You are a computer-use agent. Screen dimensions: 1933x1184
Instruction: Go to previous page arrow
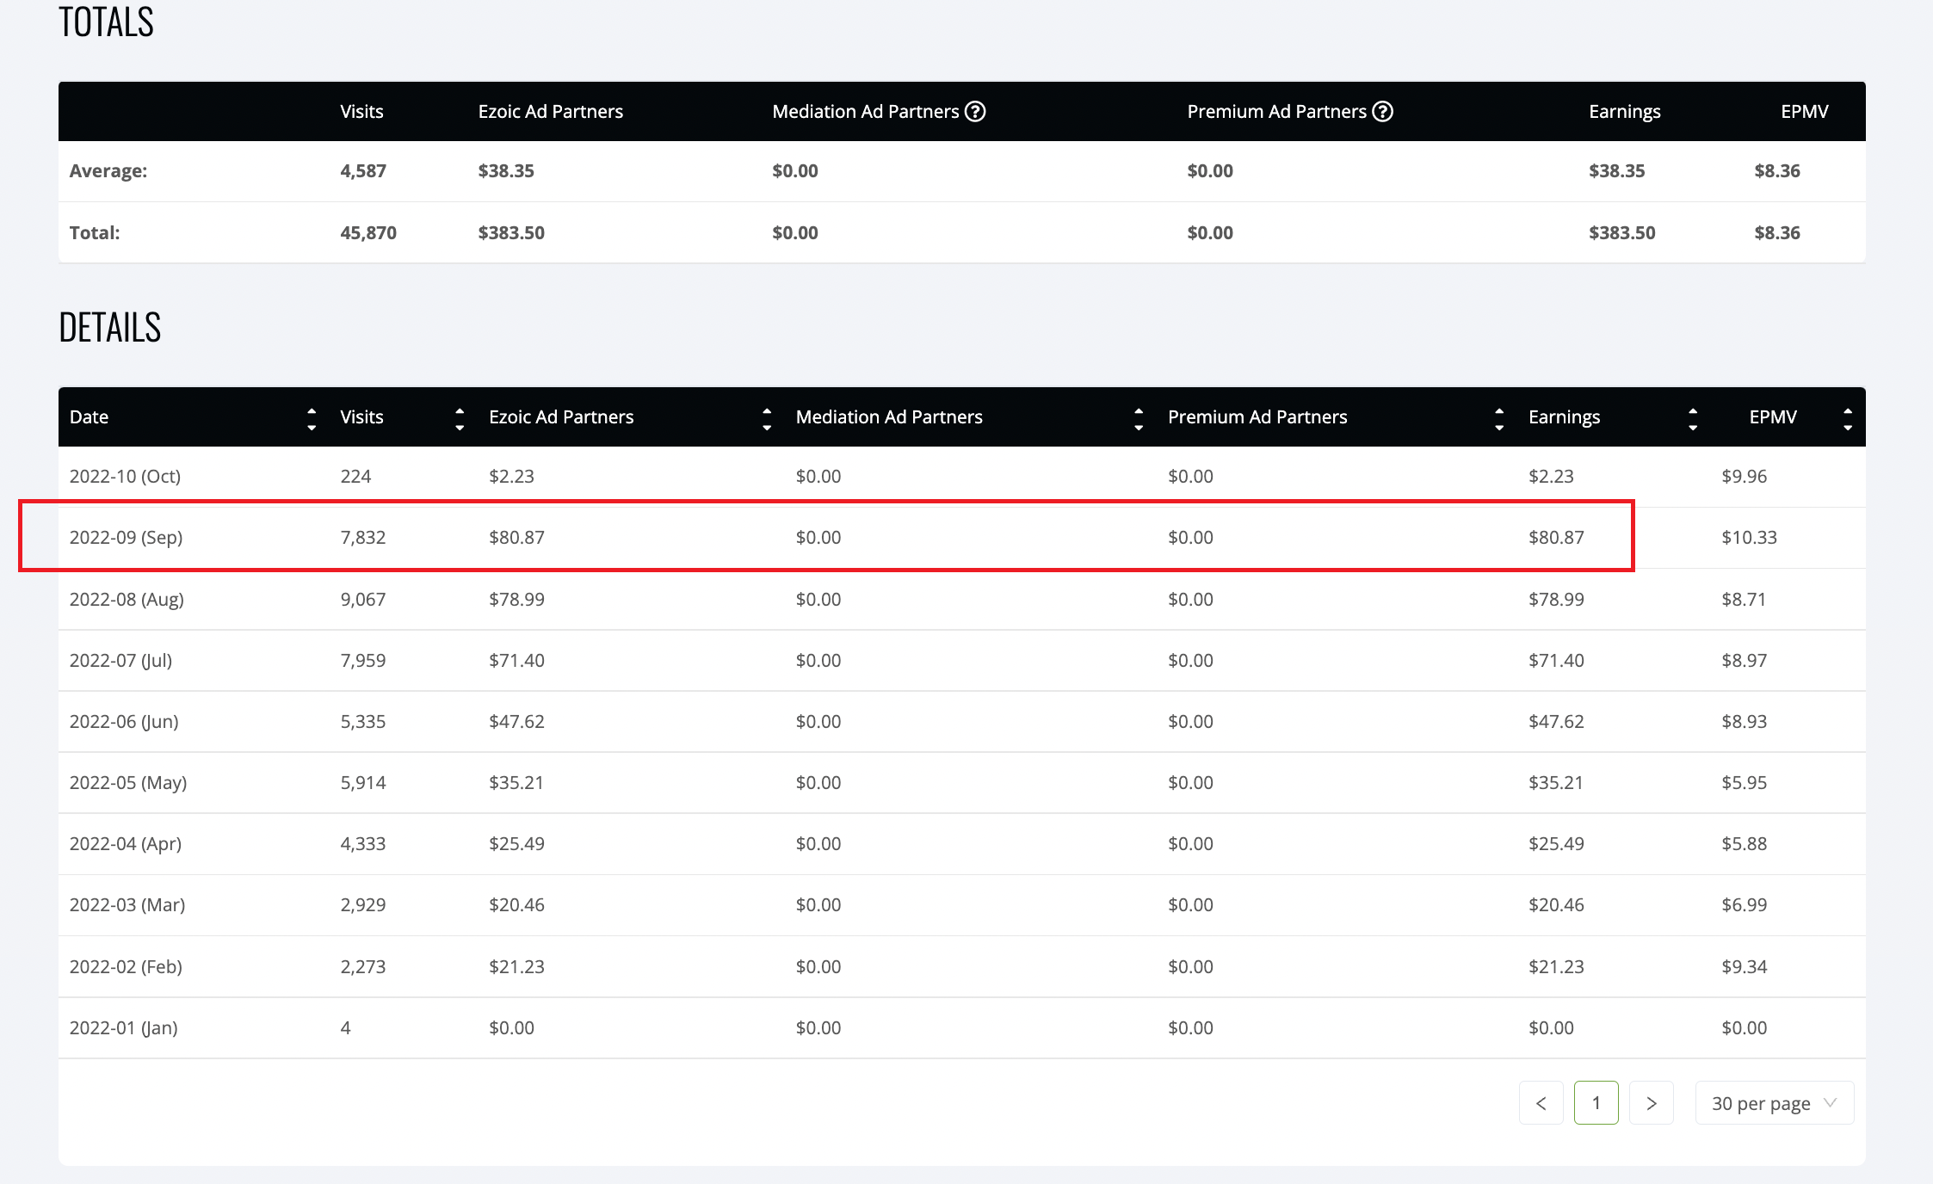(1541, 1103)
